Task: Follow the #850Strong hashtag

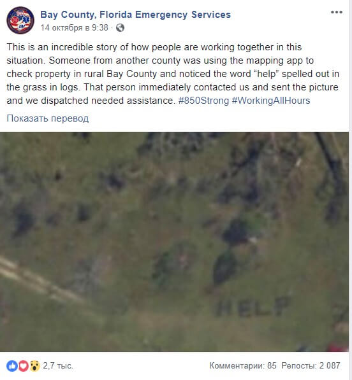Action: click(203, 101)
